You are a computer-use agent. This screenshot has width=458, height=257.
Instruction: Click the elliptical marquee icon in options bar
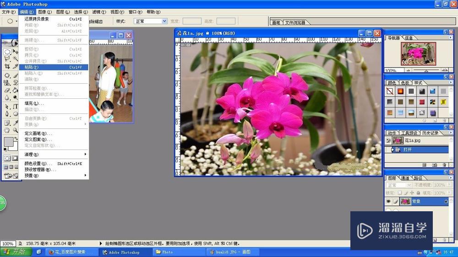pyautogui.click(x=10, y=21)
